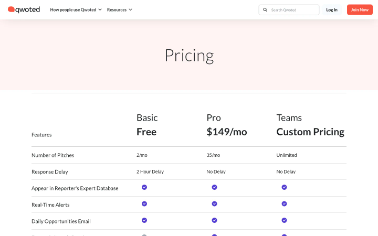Click Pro checkmark in Real-Time Alerts row
This screenshot has width=378, height=236.
coord(214,203)
